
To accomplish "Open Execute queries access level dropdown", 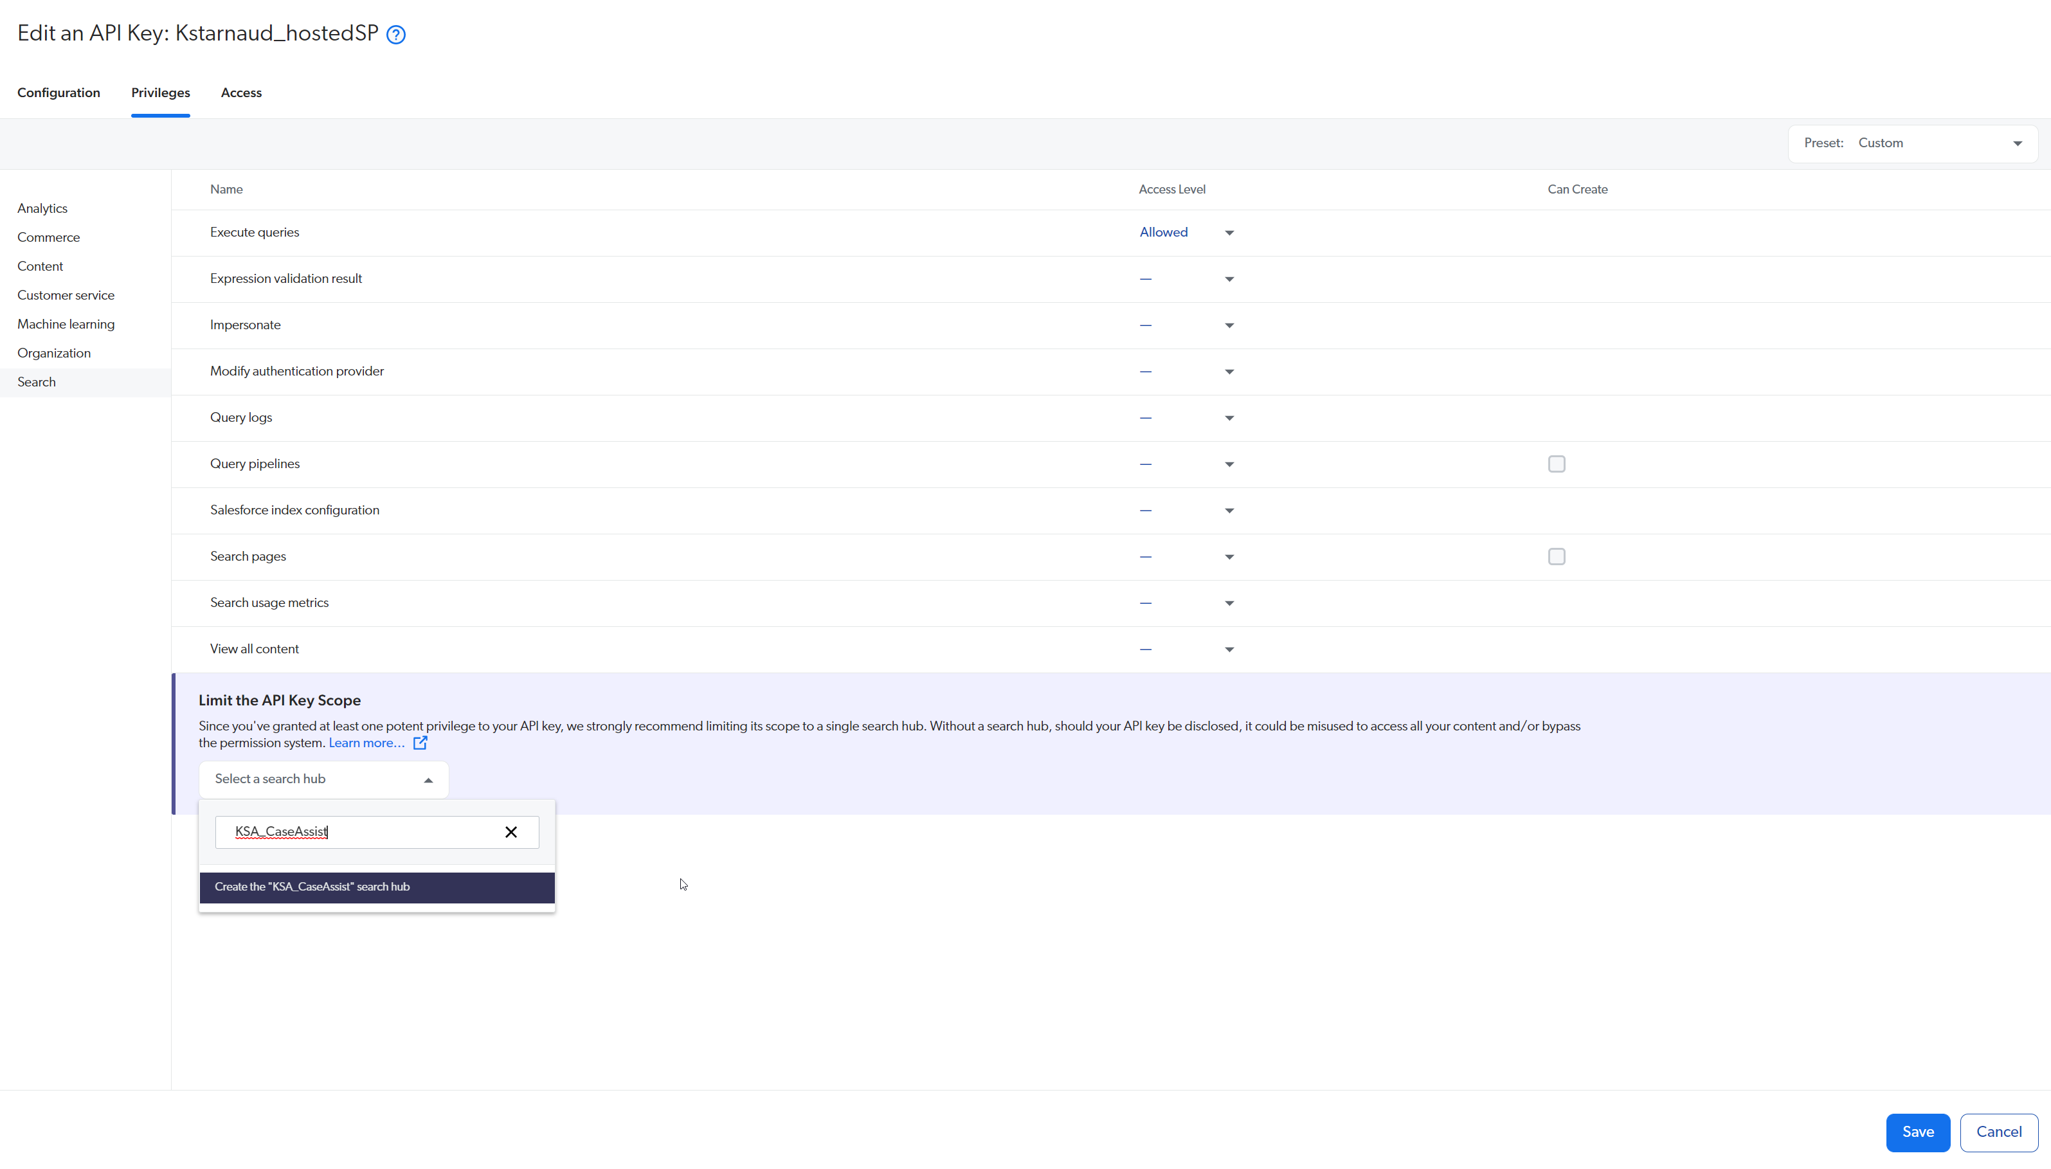I will click(x=1188, y=233).
